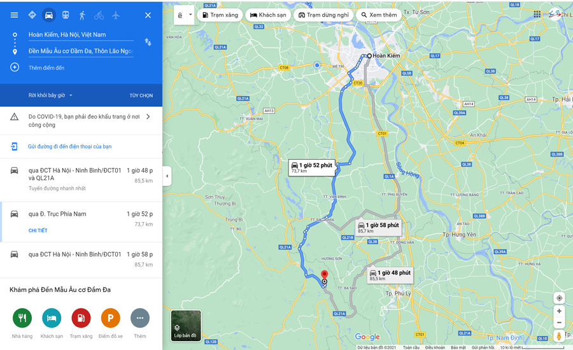Filter map by Trạm xăng chip
The width and height of the screenshot is (573, 350).
(x=220, y=15)
